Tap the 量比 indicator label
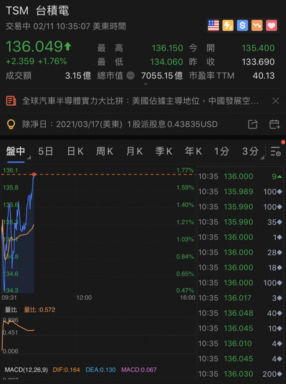The image size is (286, 384). 11,310
